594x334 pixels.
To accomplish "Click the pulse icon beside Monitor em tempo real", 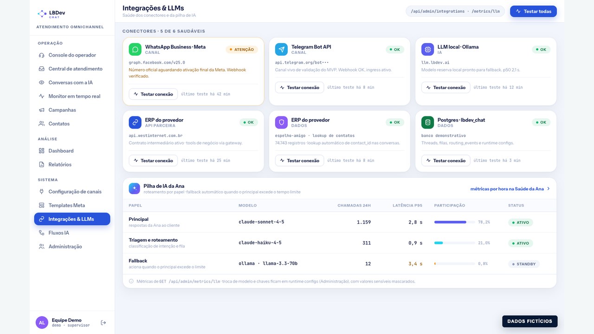I will [42, 96].
